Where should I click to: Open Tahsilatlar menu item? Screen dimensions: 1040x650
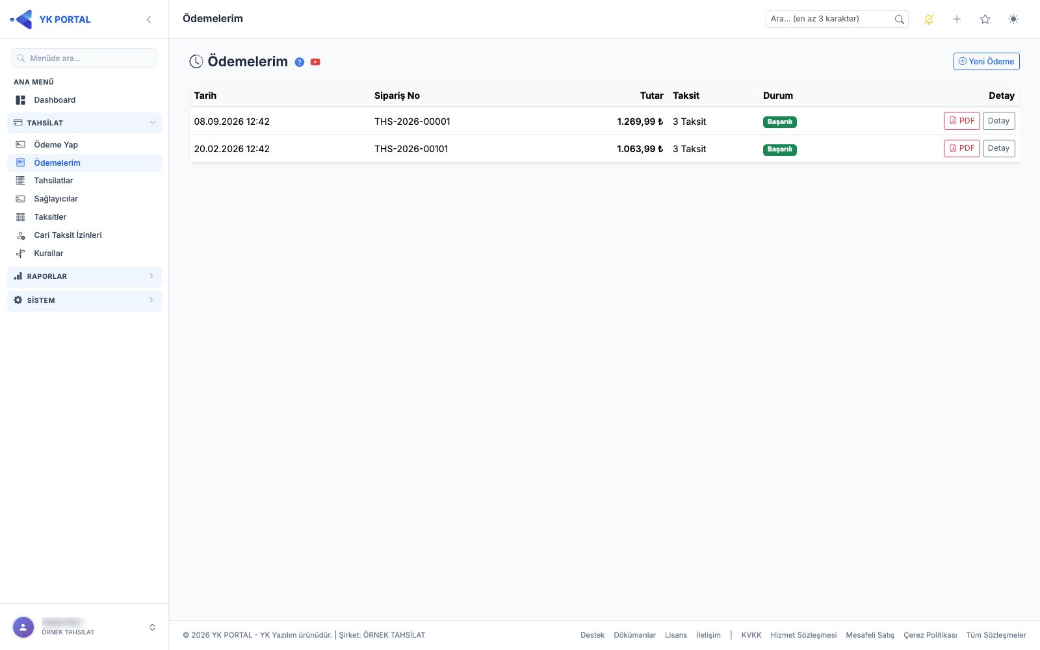click(x=84, y=181)
